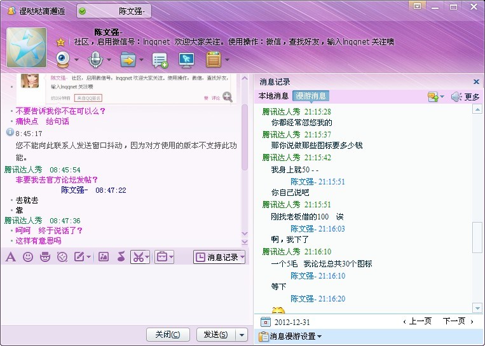Expand 消息记录 button dropdown arrow
The image size is (485, 346).
[x=243, y=257]
